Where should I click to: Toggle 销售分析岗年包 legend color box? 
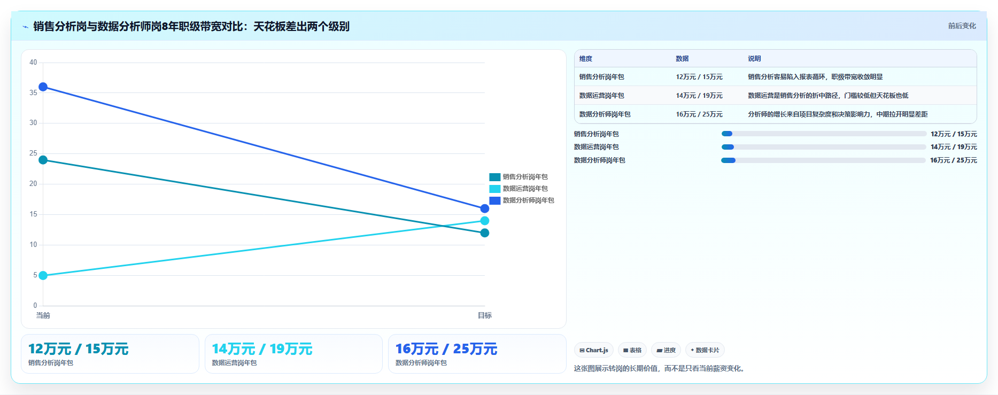click(x=494, y=177)
